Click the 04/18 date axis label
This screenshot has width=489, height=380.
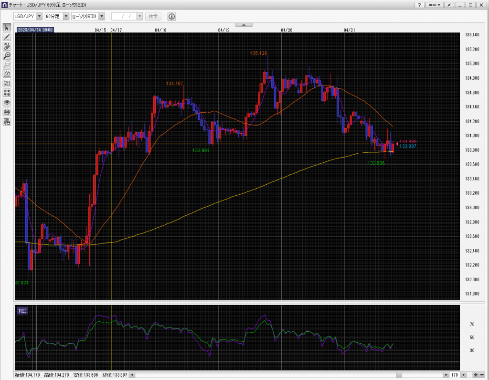[160, 30]
